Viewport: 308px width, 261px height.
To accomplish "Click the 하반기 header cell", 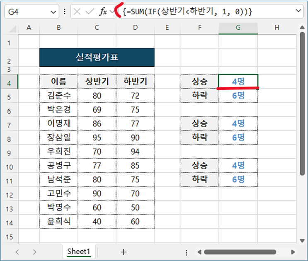I will click(x=135, y=82).
